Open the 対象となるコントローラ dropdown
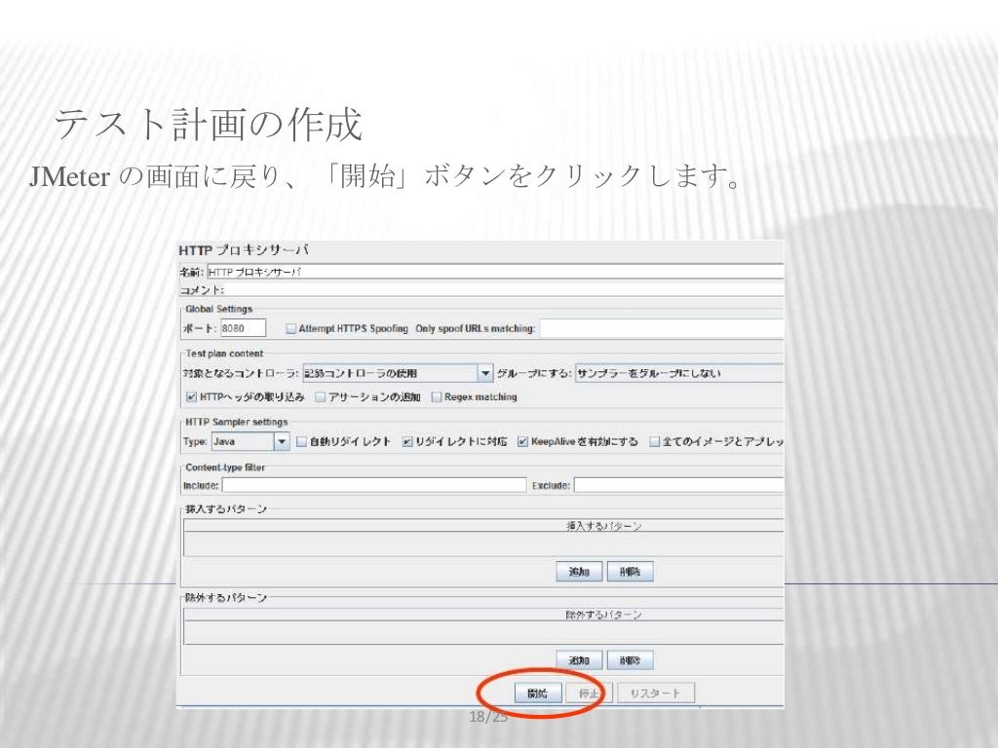Screen dimensions: 998x748 398,373
